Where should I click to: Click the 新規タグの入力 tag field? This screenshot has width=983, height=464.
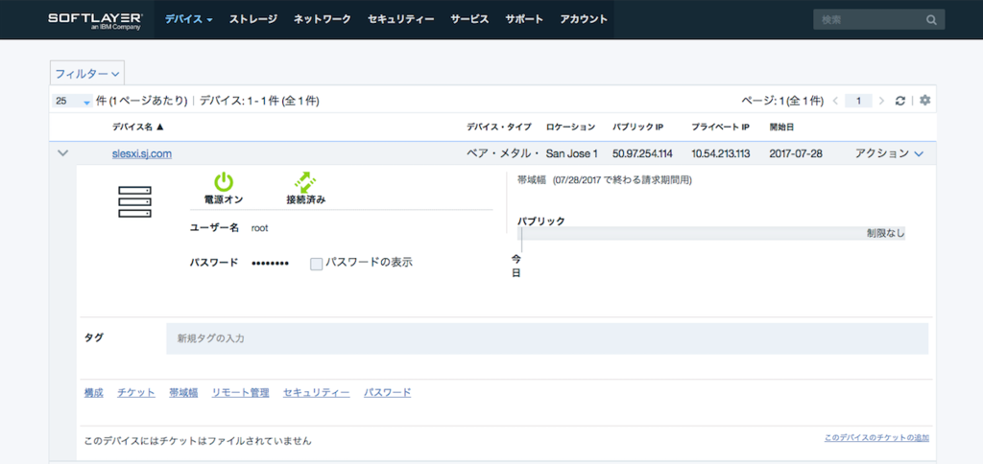click(x=546, y=338)
